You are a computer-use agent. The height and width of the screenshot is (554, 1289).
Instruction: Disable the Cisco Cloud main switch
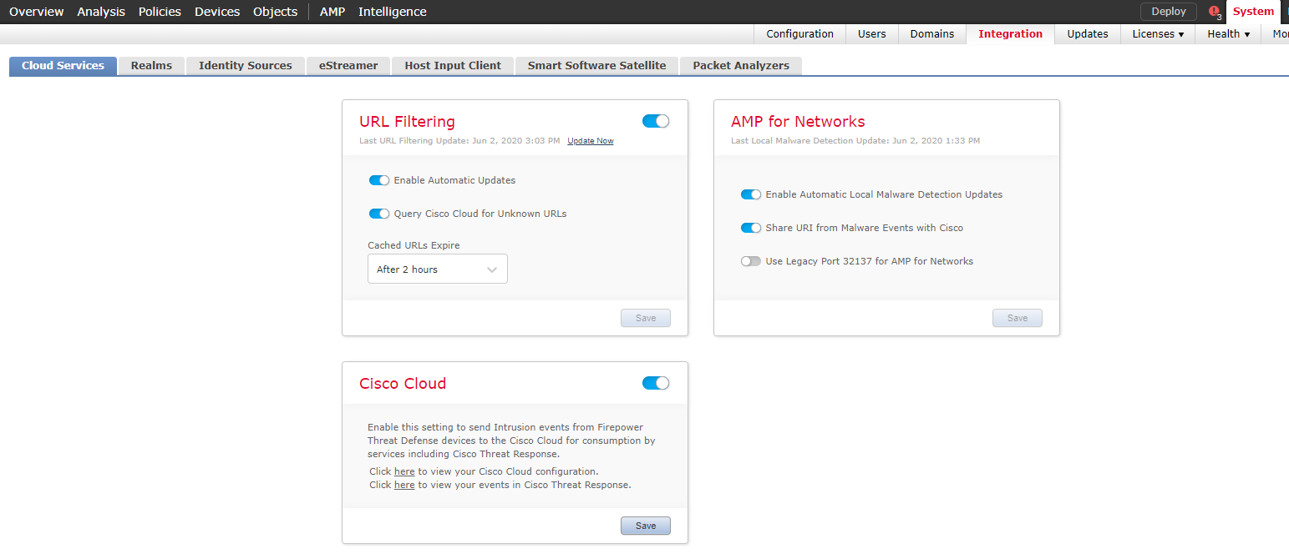click(656, 383)
